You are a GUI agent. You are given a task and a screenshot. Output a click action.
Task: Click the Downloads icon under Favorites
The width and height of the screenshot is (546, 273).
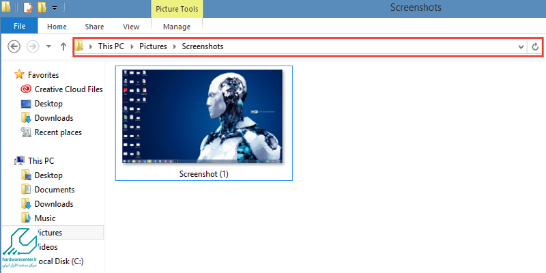(26, 118)
